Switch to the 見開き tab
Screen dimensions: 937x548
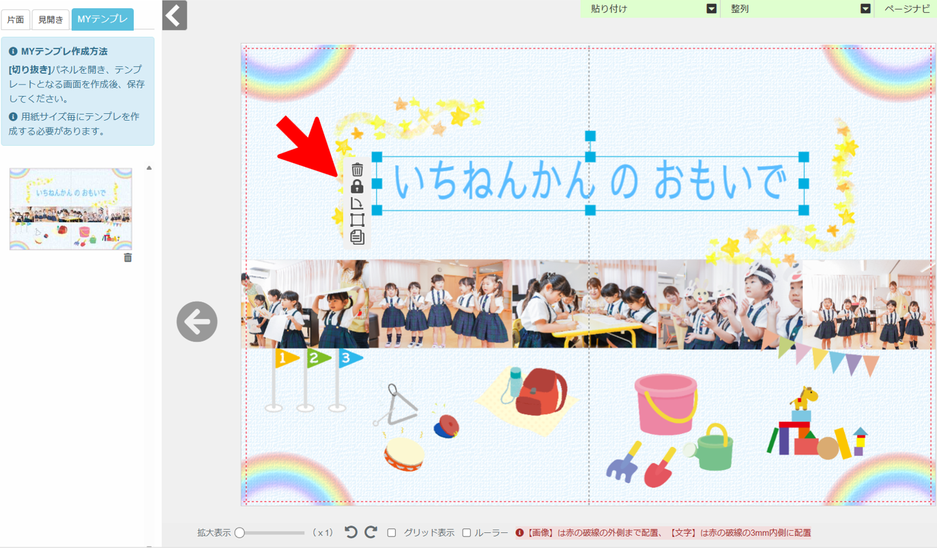51,20
